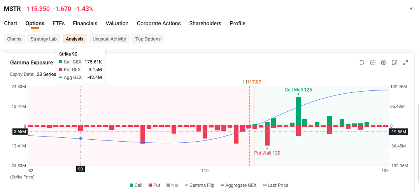This screenshot has width=419, height=194.
Task: Open the Expiry Date 20 Series dropdown
Action: (46, 74)
